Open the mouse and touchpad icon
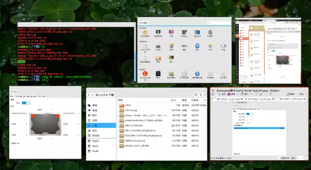The height and width of the screenshot is (170, 311). tap(145, 58)
